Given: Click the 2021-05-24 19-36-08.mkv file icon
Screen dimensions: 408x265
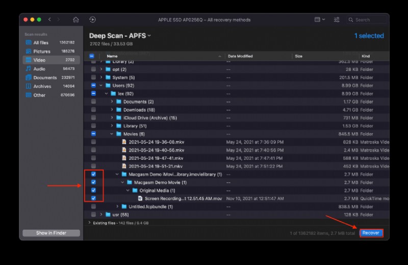Looking at the screenshot, I should tap(124, 142).
